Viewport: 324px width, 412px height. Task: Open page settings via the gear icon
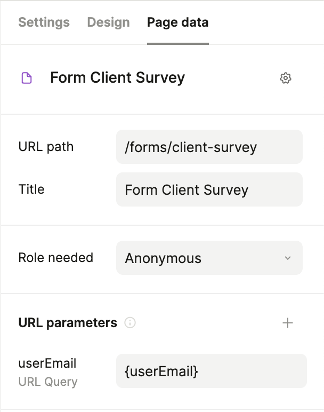[286, 78]
